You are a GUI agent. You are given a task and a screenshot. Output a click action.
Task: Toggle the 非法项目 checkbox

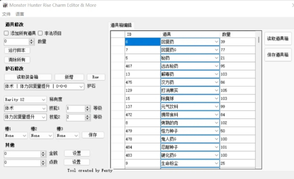[x=40, y=33]
